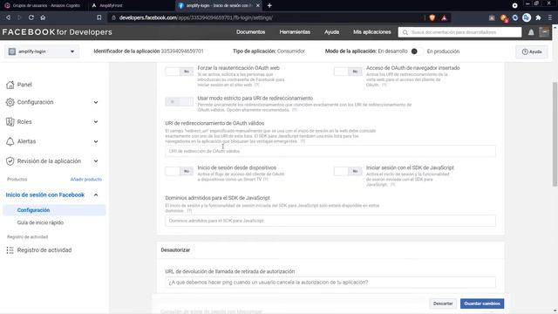Screen dimensions: 558x314
Task: Switch to the AmplifyFront browser tab
Action: 111,6
